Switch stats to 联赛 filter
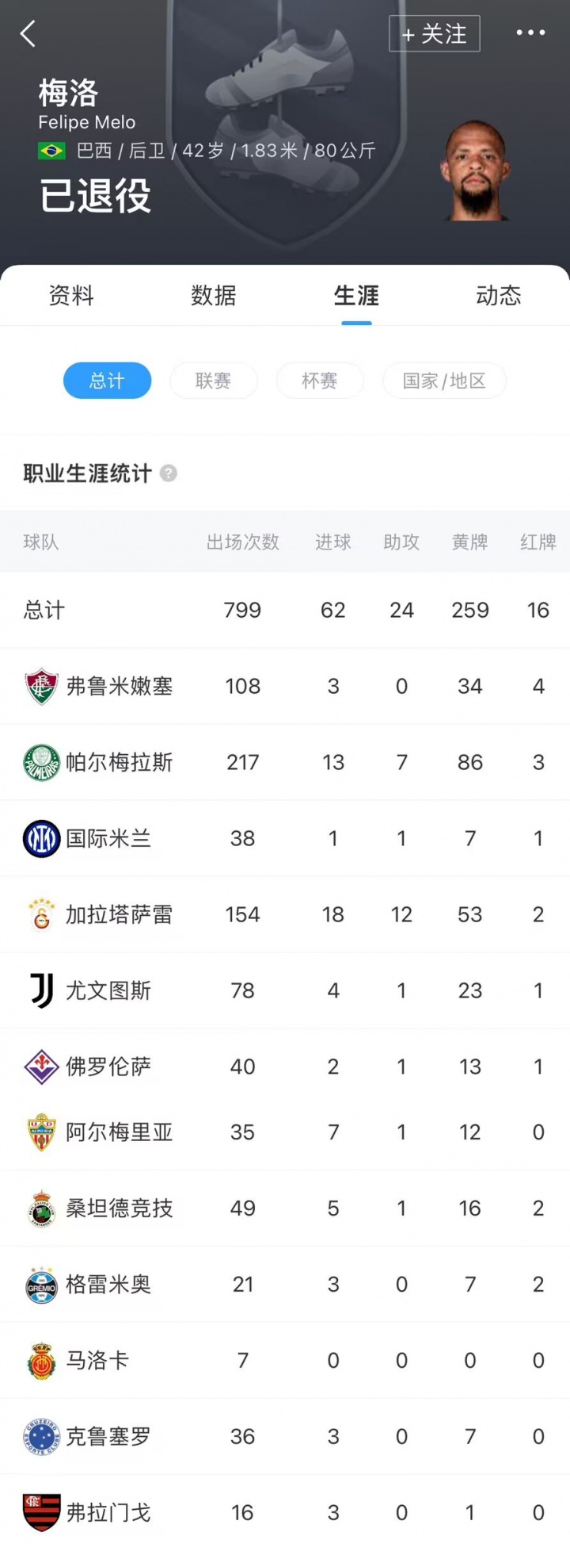The width and height of the screenshot is (570, 1559). (x=213, y=381)
